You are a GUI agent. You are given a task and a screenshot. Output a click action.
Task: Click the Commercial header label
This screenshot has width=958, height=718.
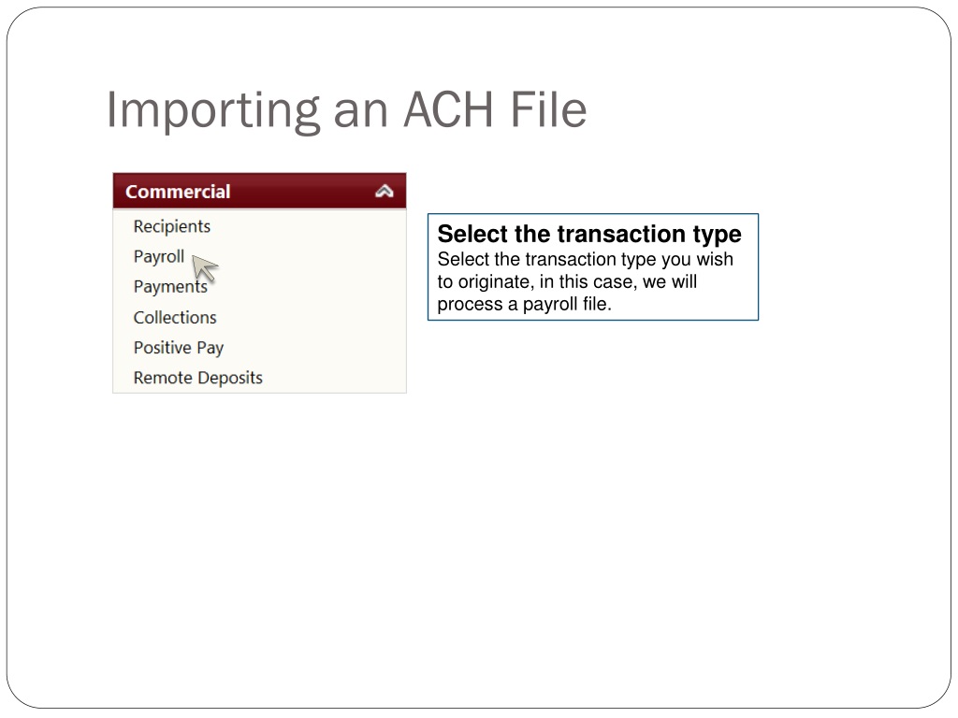click(x=178, y=192)
